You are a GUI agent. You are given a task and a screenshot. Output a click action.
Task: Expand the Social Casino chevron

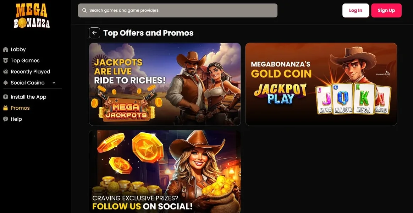[x=54, y=83]
